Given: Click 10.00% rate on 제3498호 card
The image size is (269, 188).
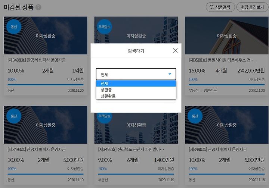Looking at the screenshot, I should click(16, 70).
